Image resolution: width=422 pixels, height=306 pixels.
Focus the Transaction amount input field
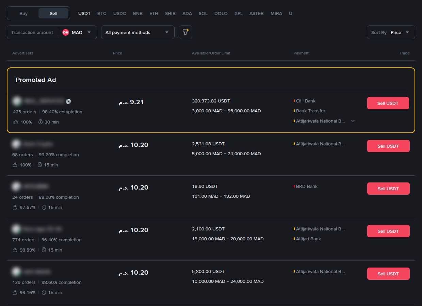pos(32,32)
